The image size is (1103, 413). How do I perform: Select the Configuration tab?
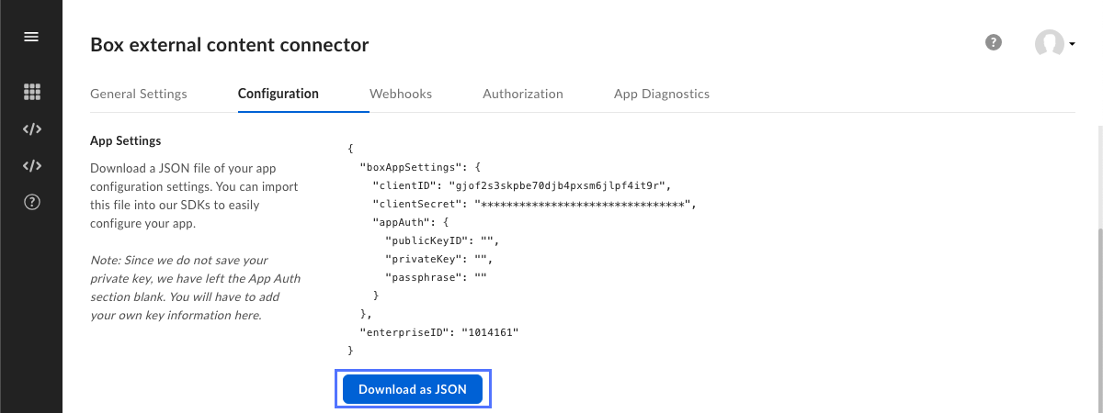pyautogui.click(x=279, y=94)
